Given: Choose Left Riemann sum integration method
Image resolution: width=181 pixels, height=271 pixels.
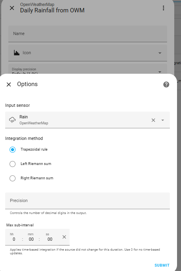Looking at the screenshot, I should [12, 164].
